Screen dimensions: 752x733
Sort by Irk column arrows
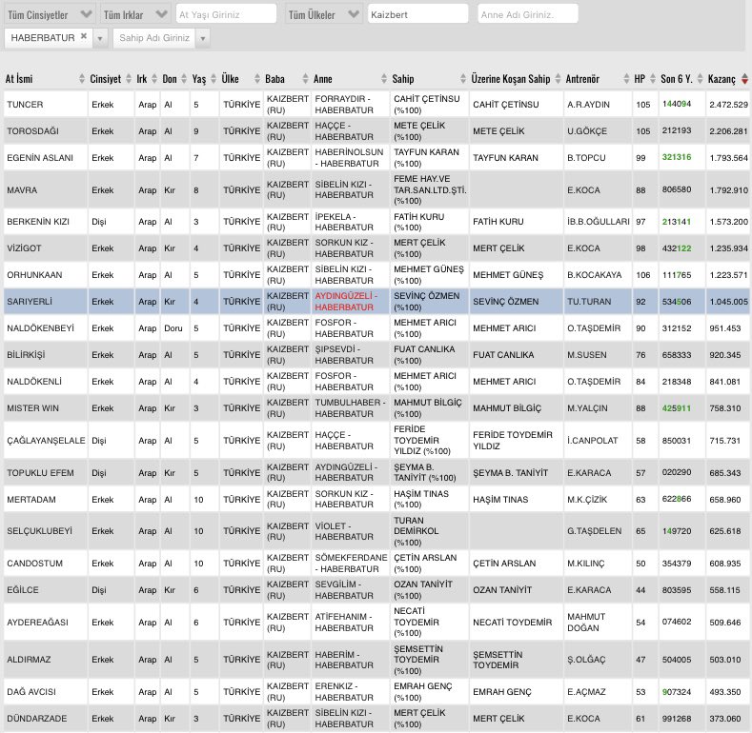[154, 79]
